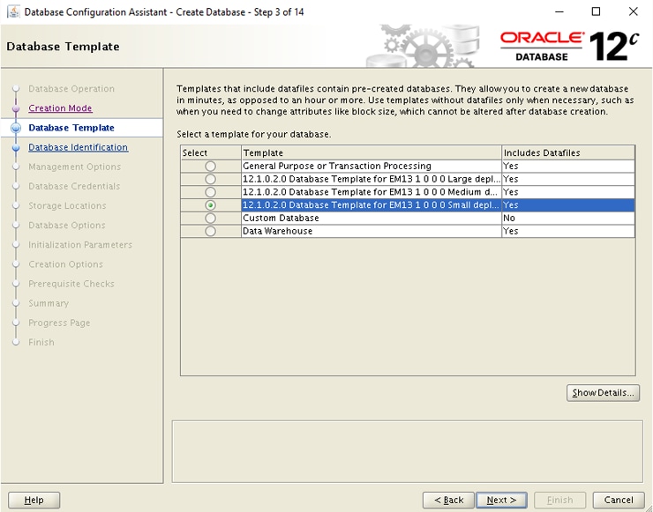Image resolution: width=653 pixels, height=512 pixels.
Task: Click the 'Yes' datafiles cell for General Purpose
Action: pos(568,166)
